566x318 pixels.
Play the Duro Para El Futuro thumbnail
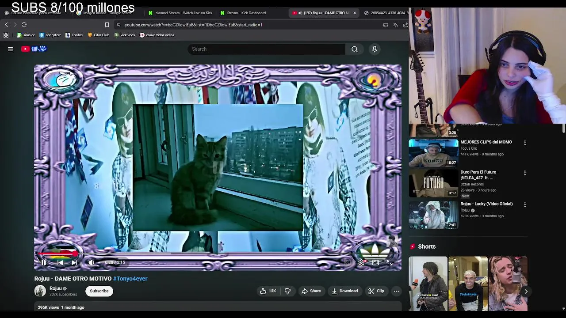point(433,183)
